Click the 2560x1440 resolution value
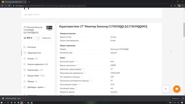This screenshot has height=104, width=185. [115, 73]
